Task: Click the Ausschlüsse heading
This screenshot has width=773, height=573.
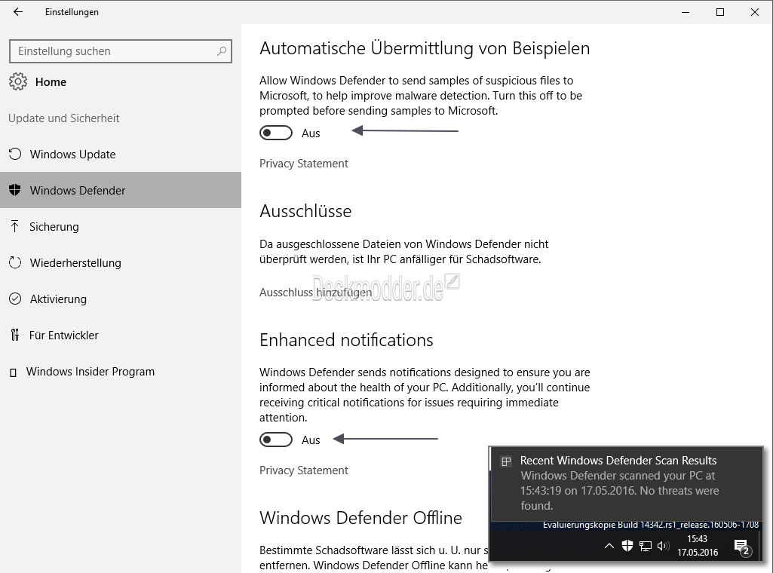Action: [x=305, y=211]
